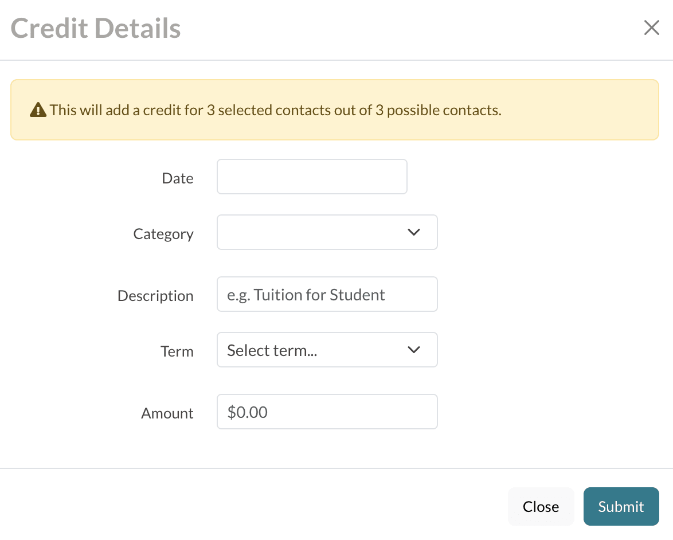The height and width of the screenshot is (540, 673).
Task: Click the '3 selected contacts' alert message
Action: tap(276, 110)
